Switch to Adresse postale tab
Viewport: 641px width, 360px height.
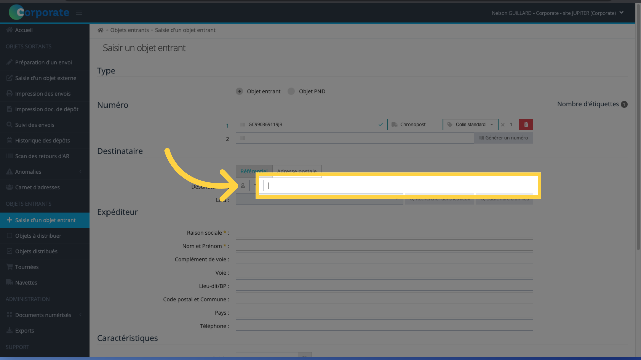297,171
